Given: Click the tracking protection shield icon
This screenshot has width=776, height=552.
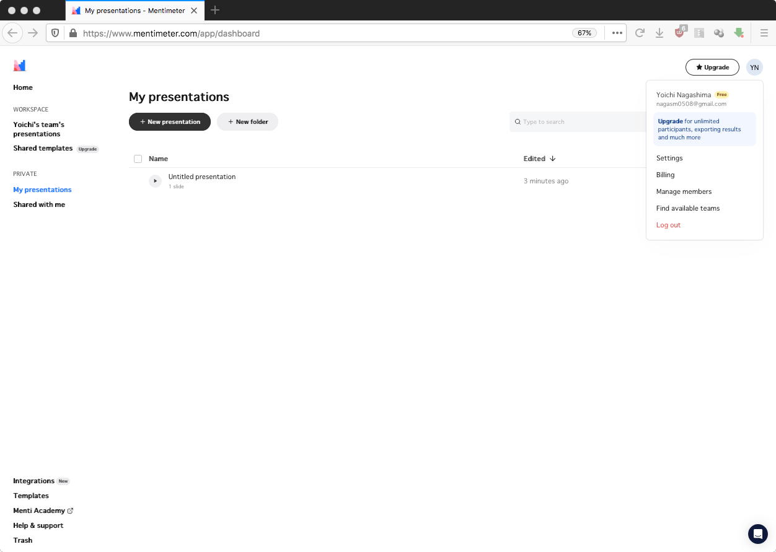Looking at the screenshot, I should pos(55,33).
